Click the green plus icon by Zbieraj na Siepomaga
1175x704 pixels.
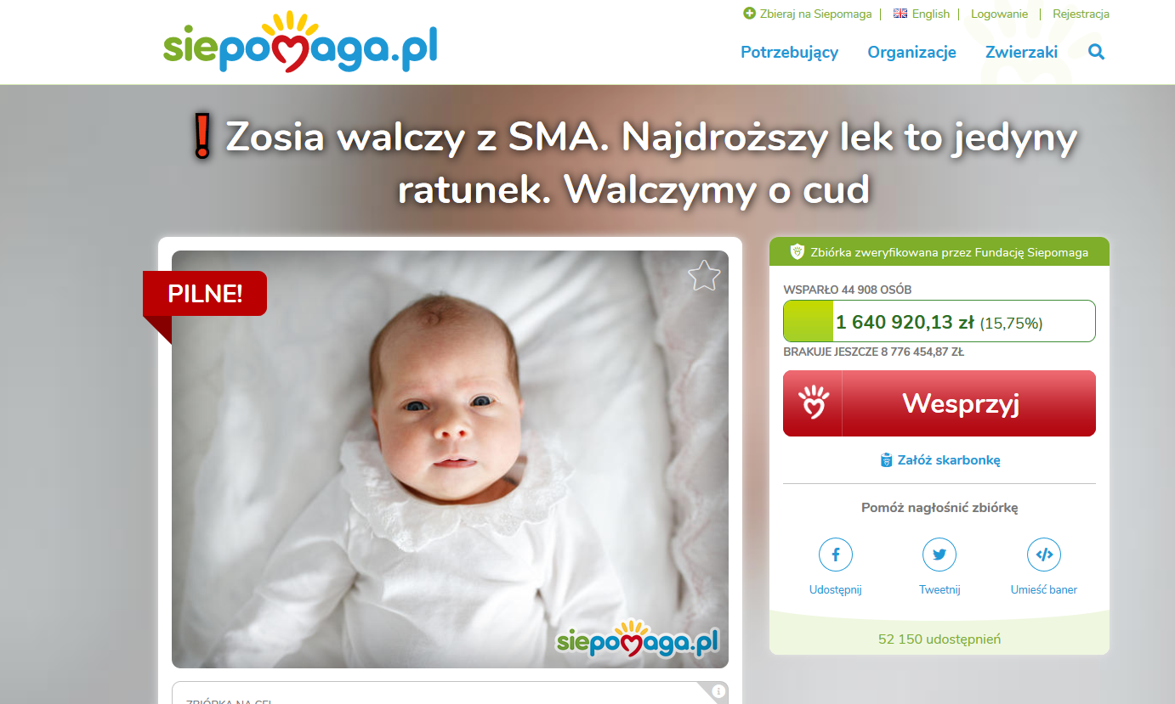pos(749,14)
